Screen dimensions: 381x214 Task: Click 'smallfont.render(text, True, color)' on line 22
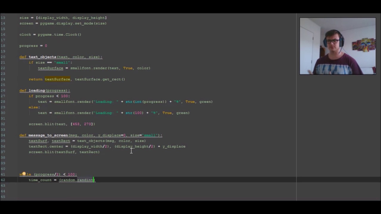[x=110, y=68]
